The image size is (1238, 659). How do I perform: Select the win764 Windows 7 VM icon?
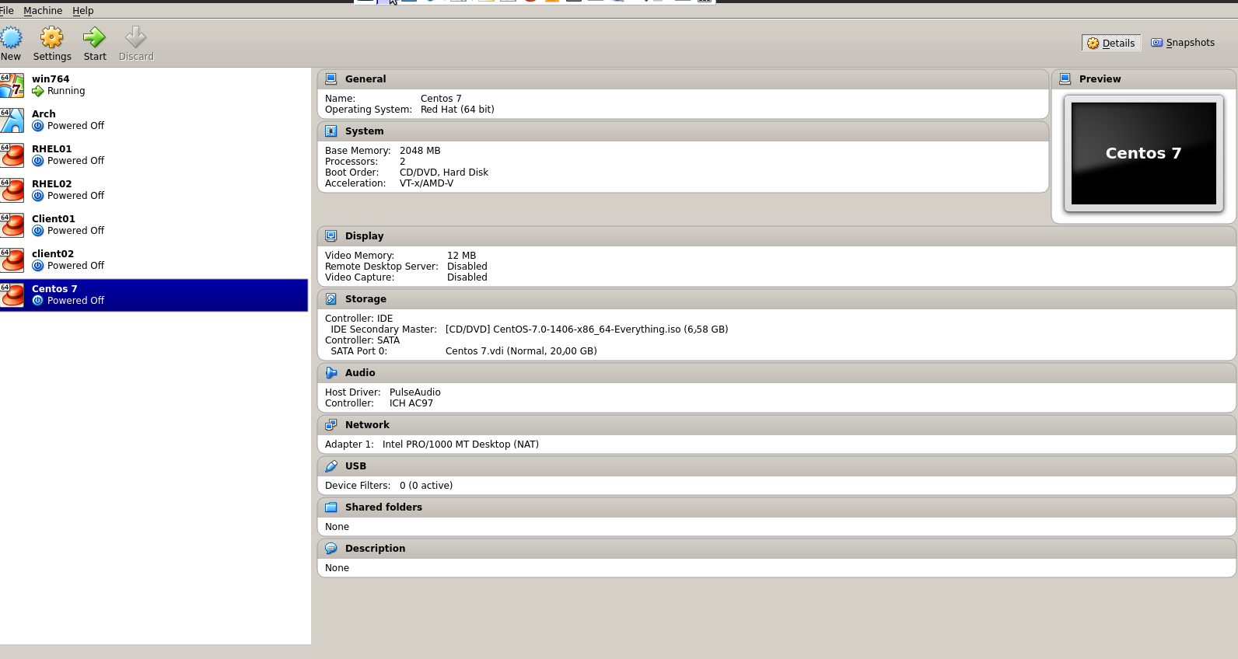pos(12,85)
